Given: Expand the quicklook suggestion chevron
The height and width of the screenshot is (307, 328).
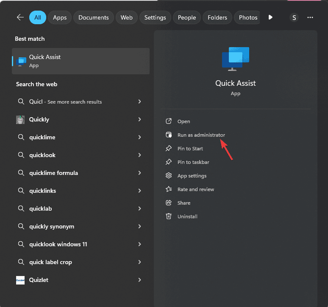Looking at the screenshot, I should pyautogui.click(x=139, y=155).
